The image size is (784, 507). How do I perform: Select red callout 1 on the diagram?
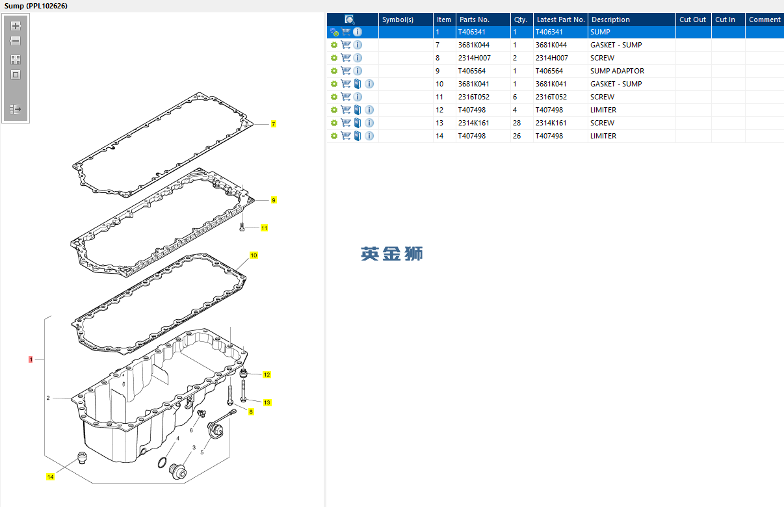[31, 359]
